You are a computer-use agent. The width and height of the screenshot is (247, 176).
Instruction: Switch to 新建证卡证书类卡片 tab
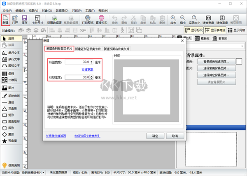[x=88, y=49]
